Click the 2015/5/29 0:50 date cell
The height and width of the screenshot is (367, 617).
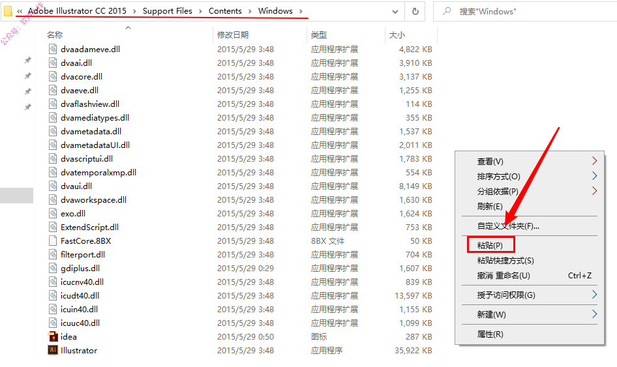pyautogui.click(x=245, y=337)
